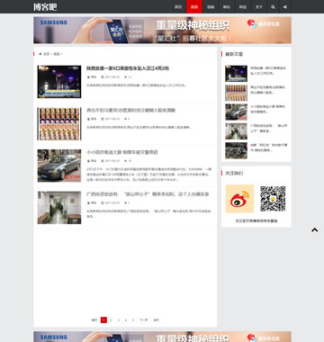Click the home icon in the breadcrumb
324x342 pixels.
(40, 54)
